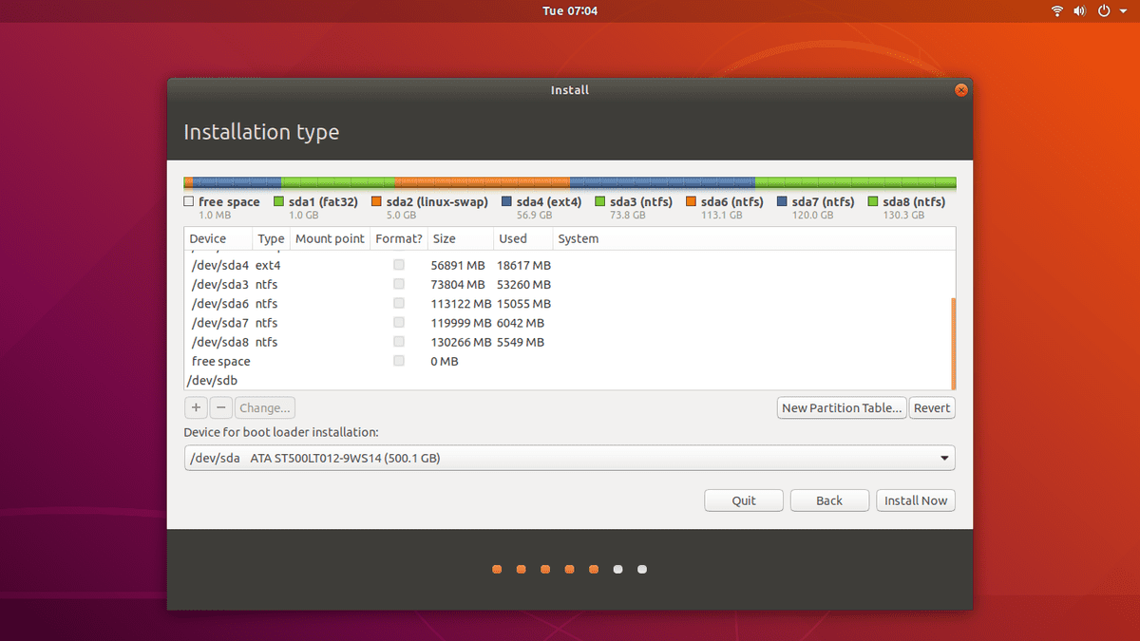Viewport: 1140px width, 641px height.
Task: Click the plus icon to add partition
Action: tap(196, 408)
